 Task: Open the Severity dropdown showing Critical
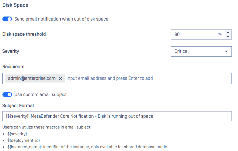[201, 51]
